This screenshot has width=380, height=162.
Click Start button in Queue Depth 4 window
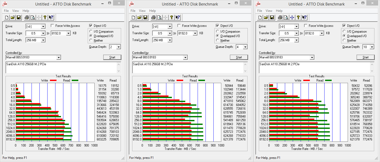pyautogui.click(x=239, y=57)
